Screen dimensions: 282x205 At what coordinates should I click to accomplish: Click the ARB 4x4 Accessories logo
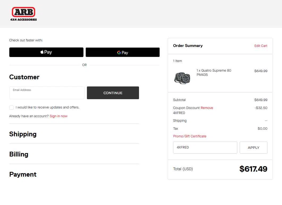pos(24,14)
